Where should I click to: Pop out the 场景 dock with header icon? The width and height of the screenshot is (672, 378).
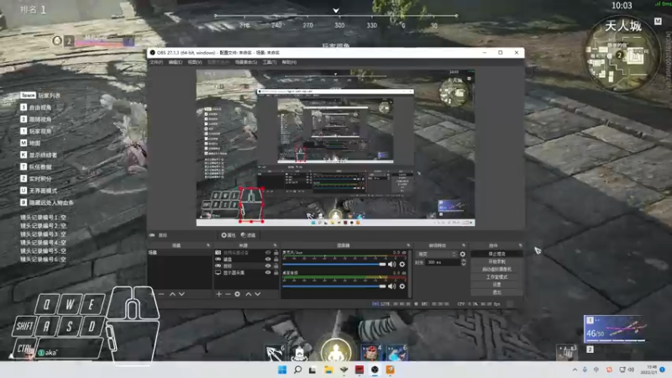[208, 245]
